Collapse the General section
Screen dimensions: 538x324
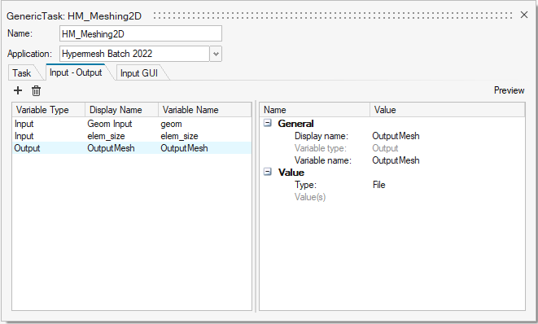[x=268, y=123]
